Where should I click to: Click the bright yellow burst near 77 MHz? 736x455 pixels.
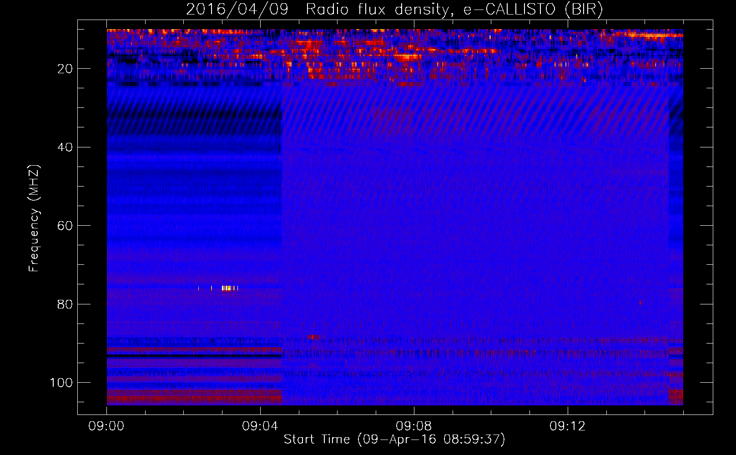coord(229,288)
